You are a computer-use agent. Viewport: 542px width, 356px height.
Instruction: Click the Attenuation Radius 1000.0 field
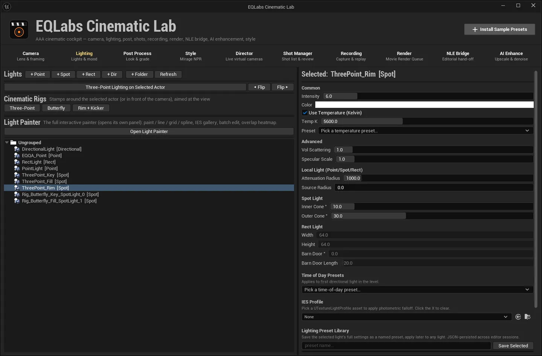tap(438, 178)
